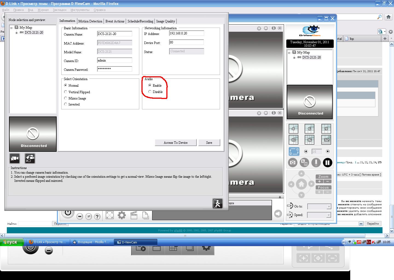Click the camera with arrow icon below preview

tap(30, 159)
